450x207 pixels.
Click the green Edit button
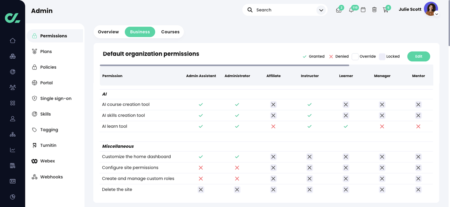pos(418,57)
